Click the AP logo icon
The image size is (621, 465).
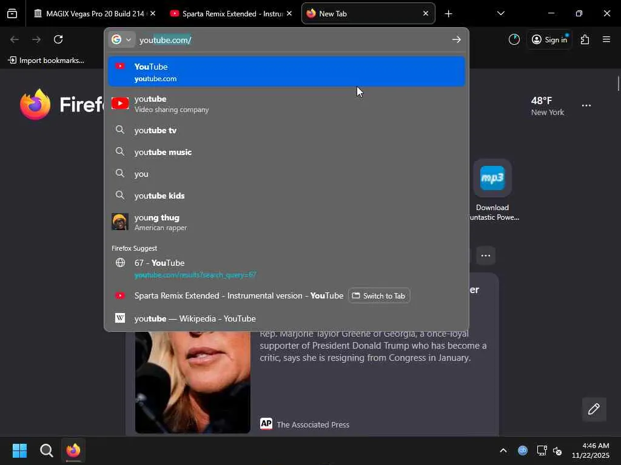tap(266, 423)
